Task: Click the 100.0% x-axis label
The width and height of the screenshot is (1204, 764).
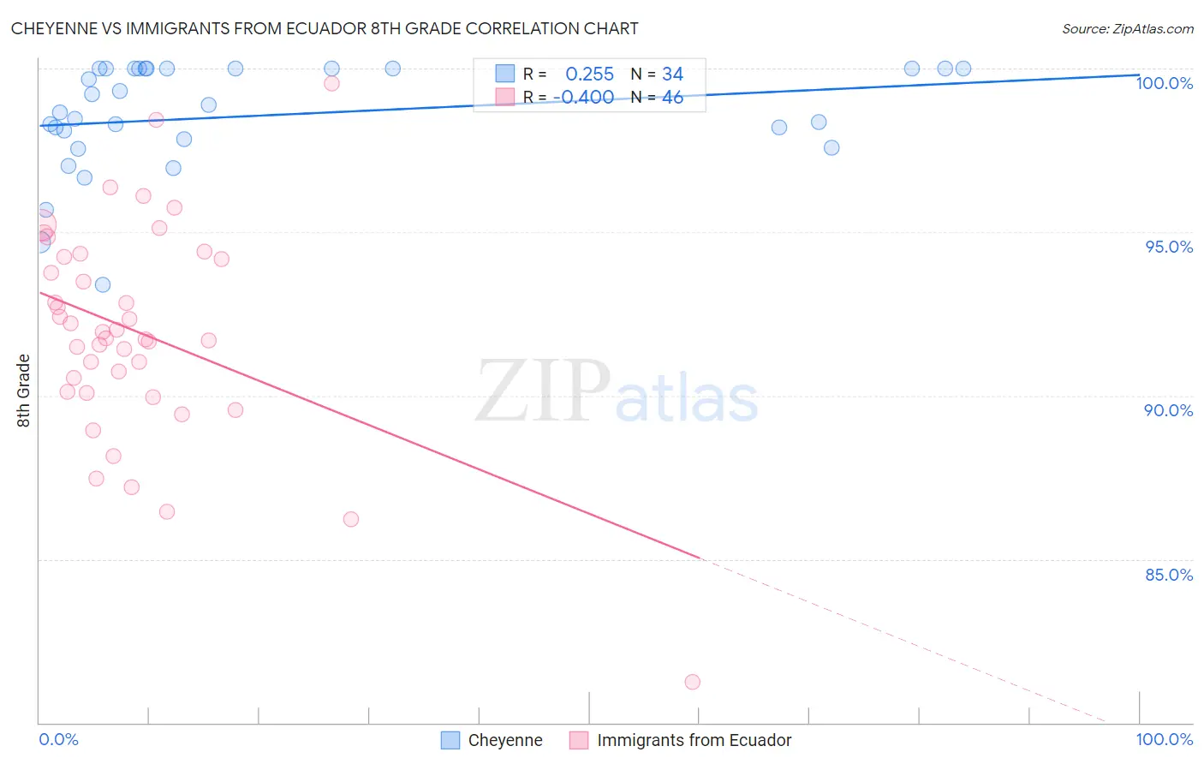Action: click(1165, 739)
